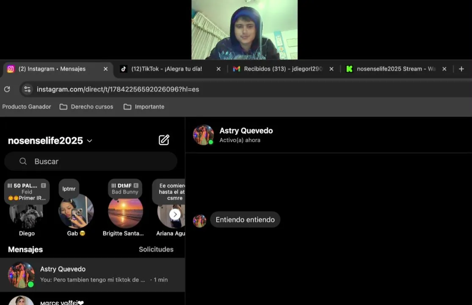
Task: Open Gab's lptmr note bubble
Action: click(x=69, y=189)
